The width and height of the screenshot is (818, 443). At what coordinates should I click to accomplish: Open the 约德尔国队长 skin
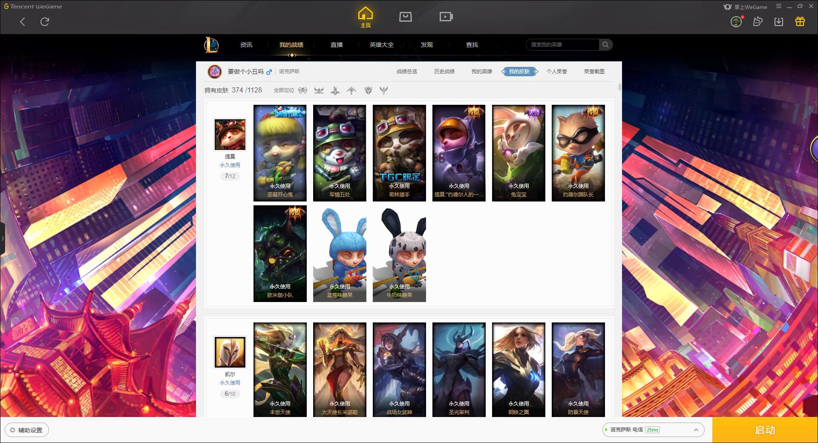(x=578, y=153)
